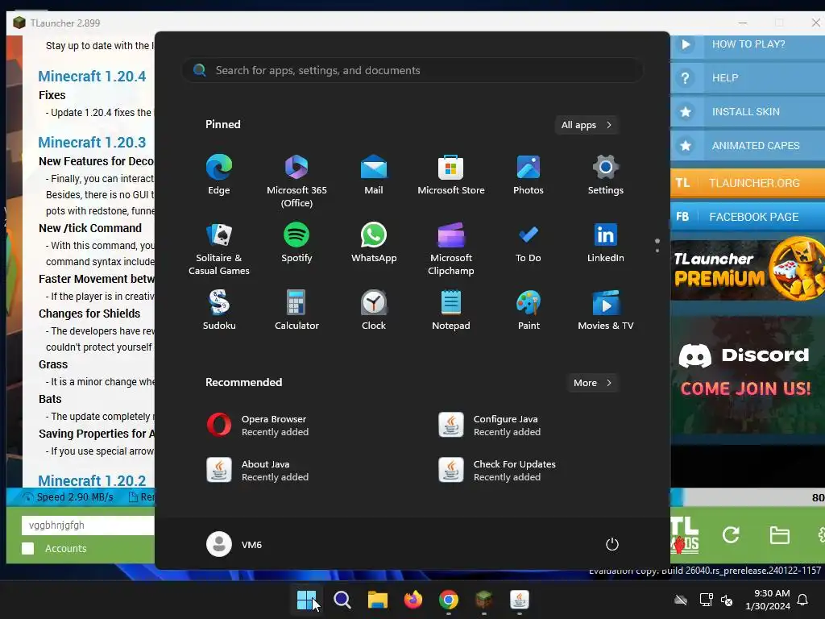Image resolution: width=825 pixels, height=619 pixels.
Task: Click INSTALL SKIN in TLauncher sidebar
Action: (x=748, y=111)
